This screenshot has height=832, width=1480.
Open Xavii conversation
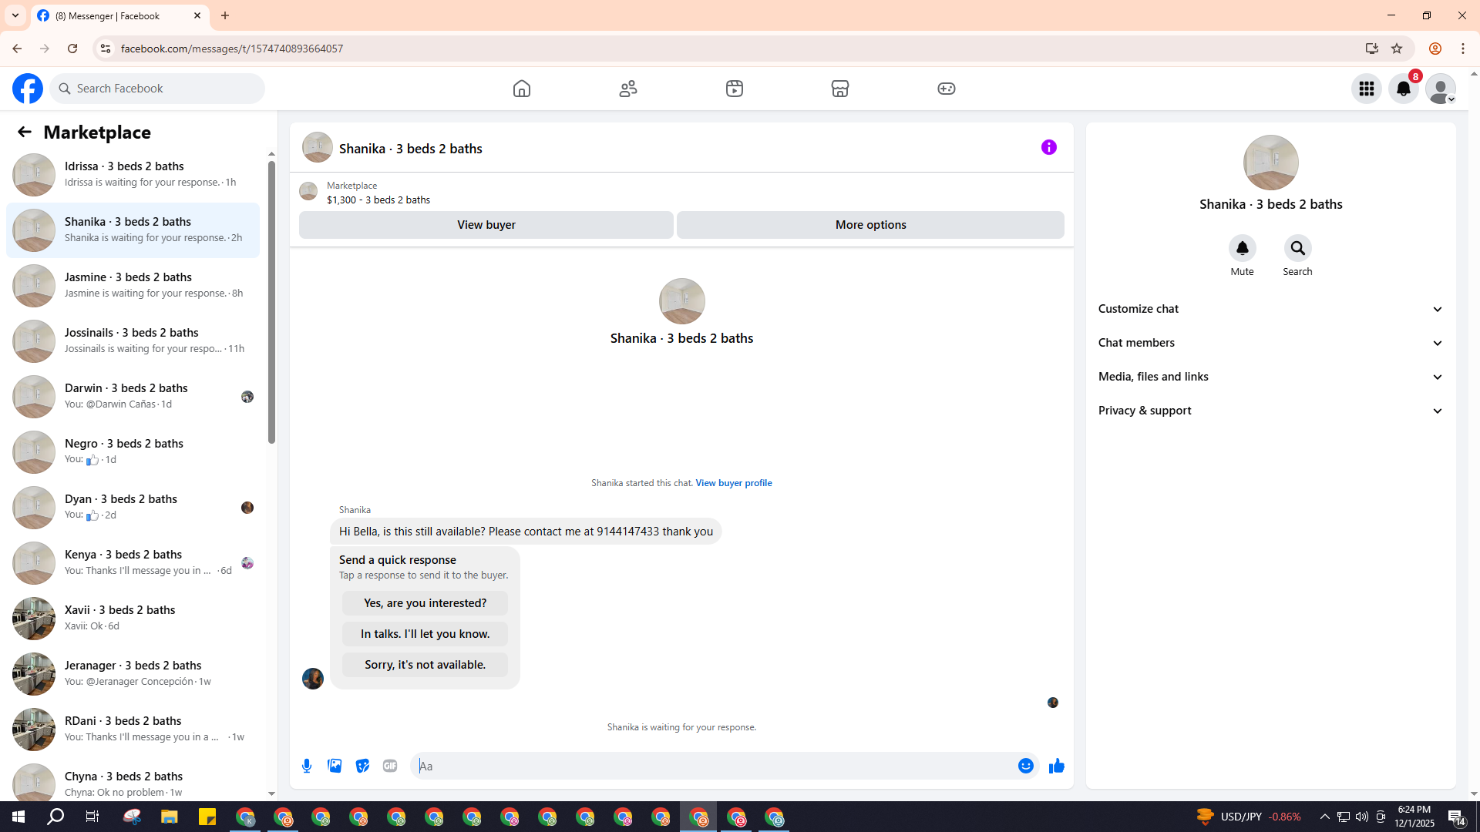(133, 619)
